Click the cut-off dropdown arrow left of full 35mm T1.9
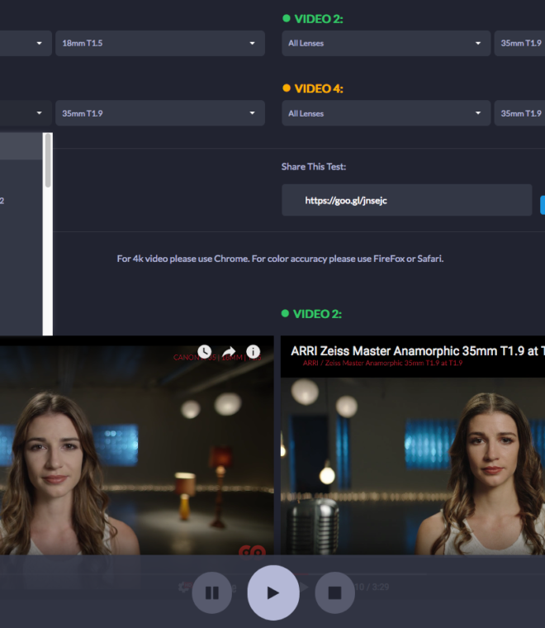This screenshot has width=545, height=628. (x=39, y=113)
